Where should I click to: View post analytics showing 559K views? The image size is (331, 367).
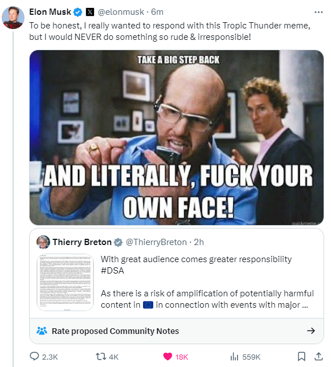pyautogui.click(x=234, y=357)
